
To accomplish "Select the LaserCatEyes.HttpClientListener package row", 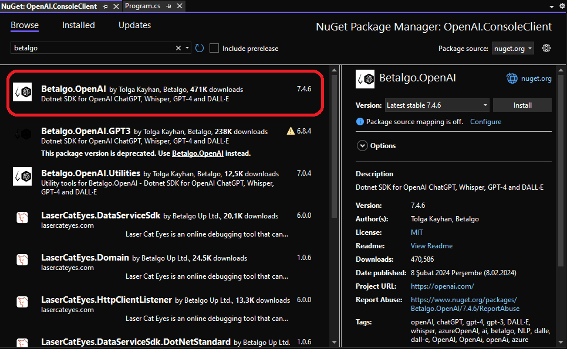I will pos(165,309).
